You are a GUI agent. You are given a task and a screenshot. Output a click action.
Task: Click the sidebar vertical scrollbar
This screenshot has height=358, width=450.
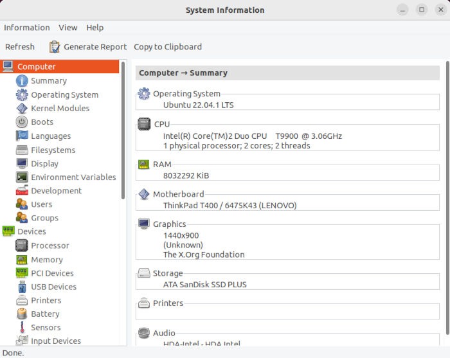pos(123,130)
